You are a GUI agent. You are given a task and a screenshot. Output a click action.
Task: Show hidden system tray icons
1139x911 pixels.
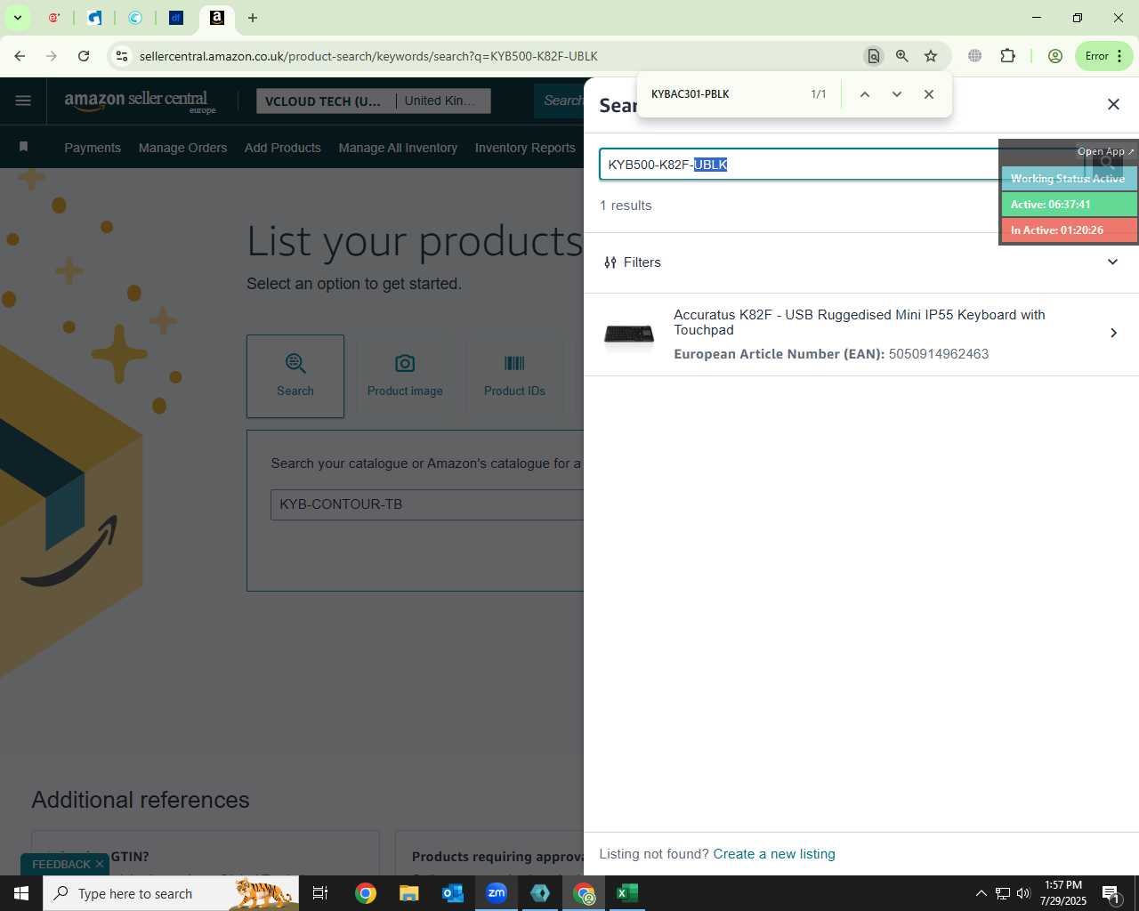point(981,893)
